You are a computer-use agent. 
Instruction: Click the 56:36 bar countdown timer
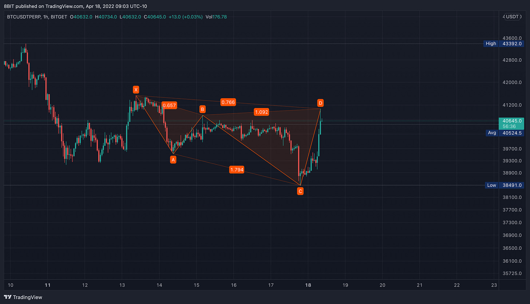[x=510, y=126]
